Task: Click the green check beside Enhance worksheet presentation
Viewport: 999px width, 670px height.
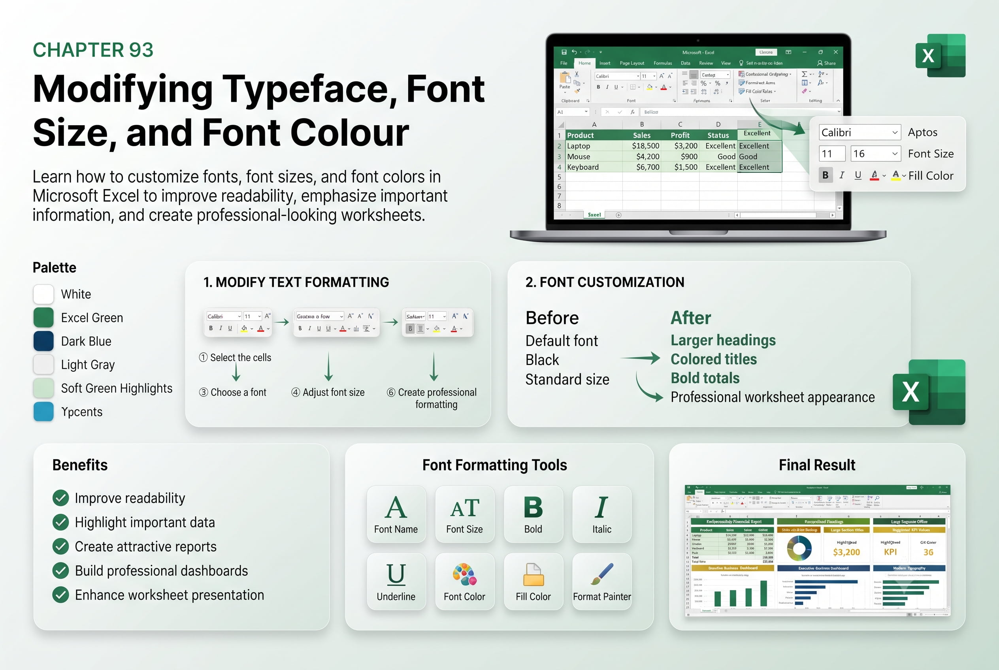Action: tap(61, 595)
